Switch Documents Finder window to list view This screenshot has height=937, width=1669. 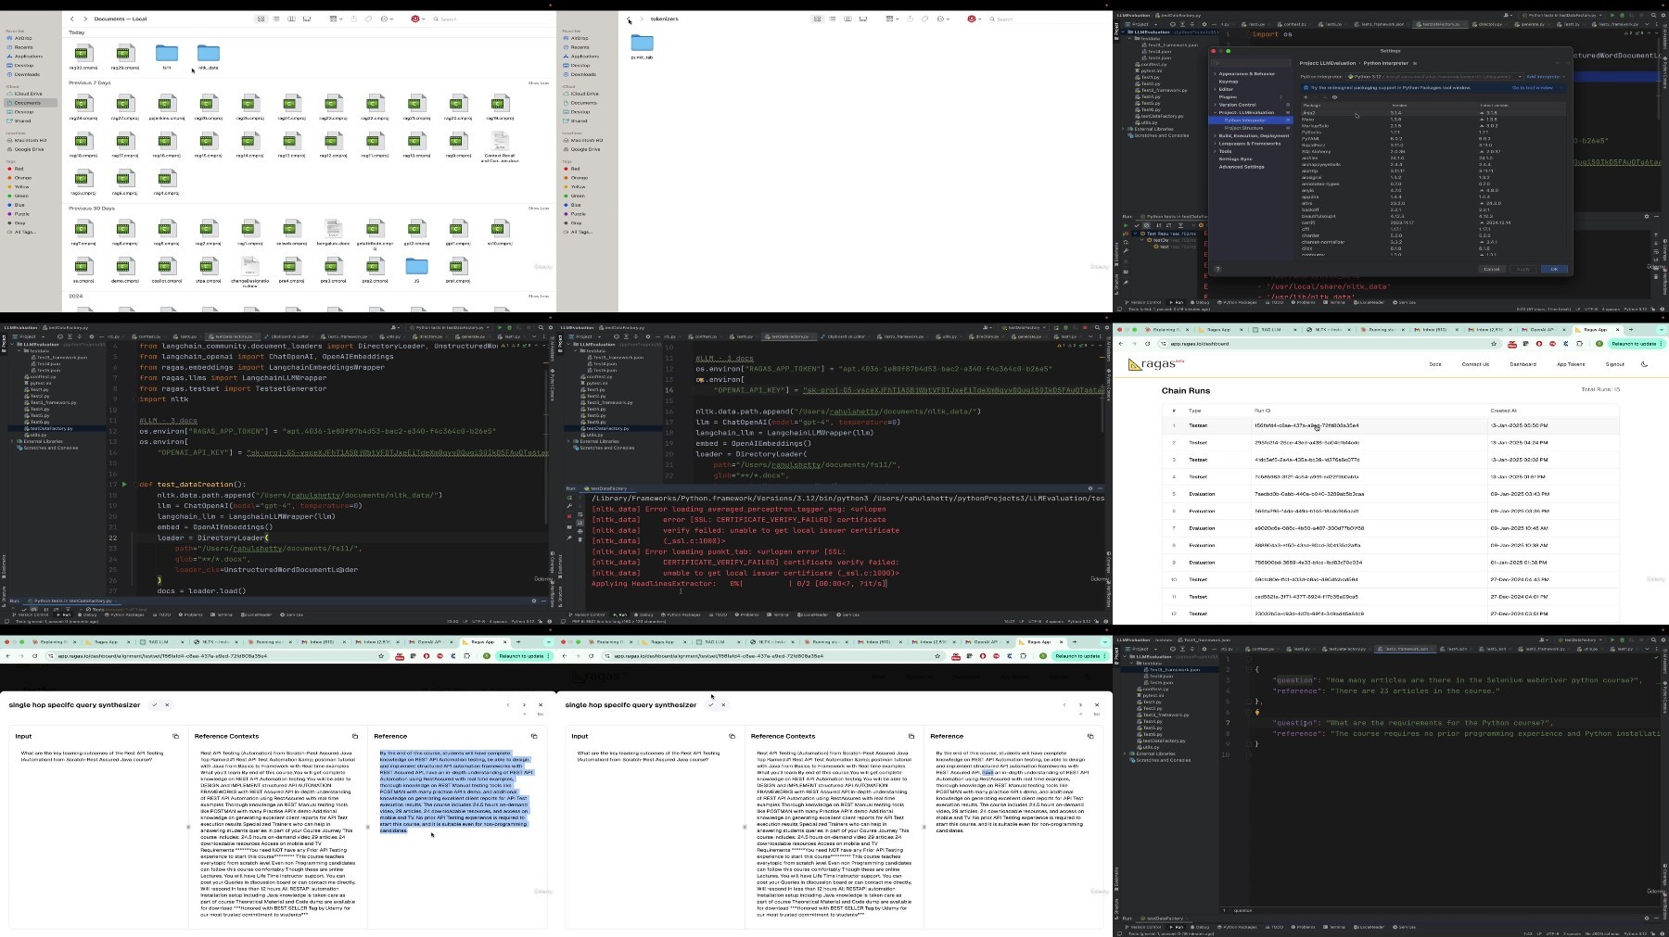[276, 19]
